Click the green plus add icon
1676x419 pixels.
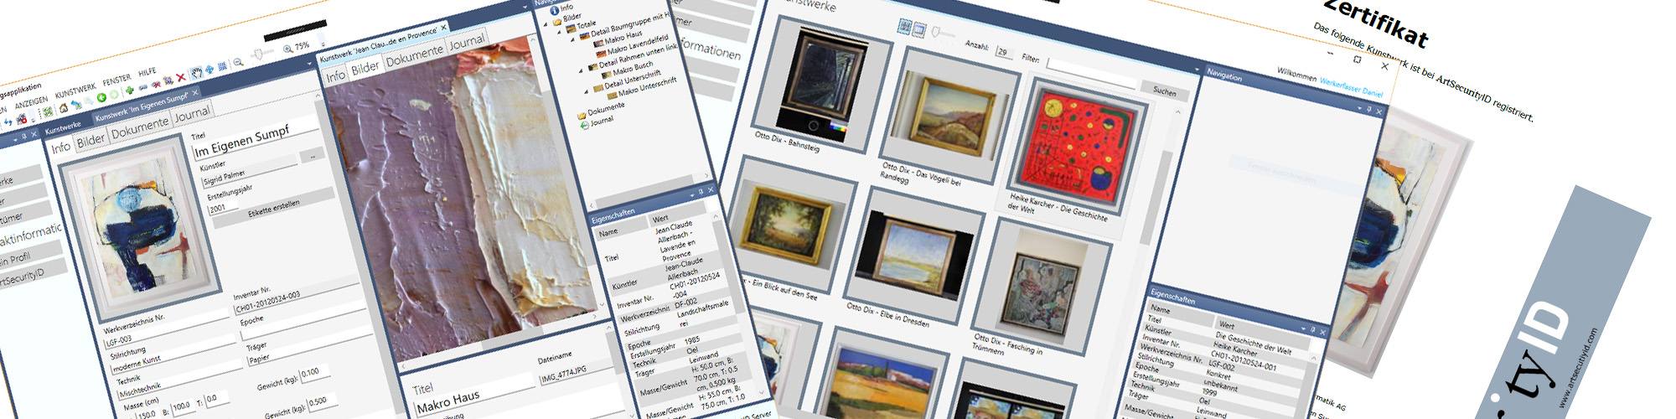(129, 90)
